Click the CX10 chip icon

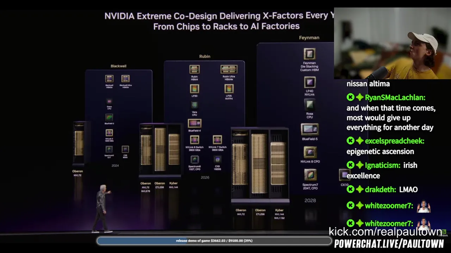coord(344,175)
